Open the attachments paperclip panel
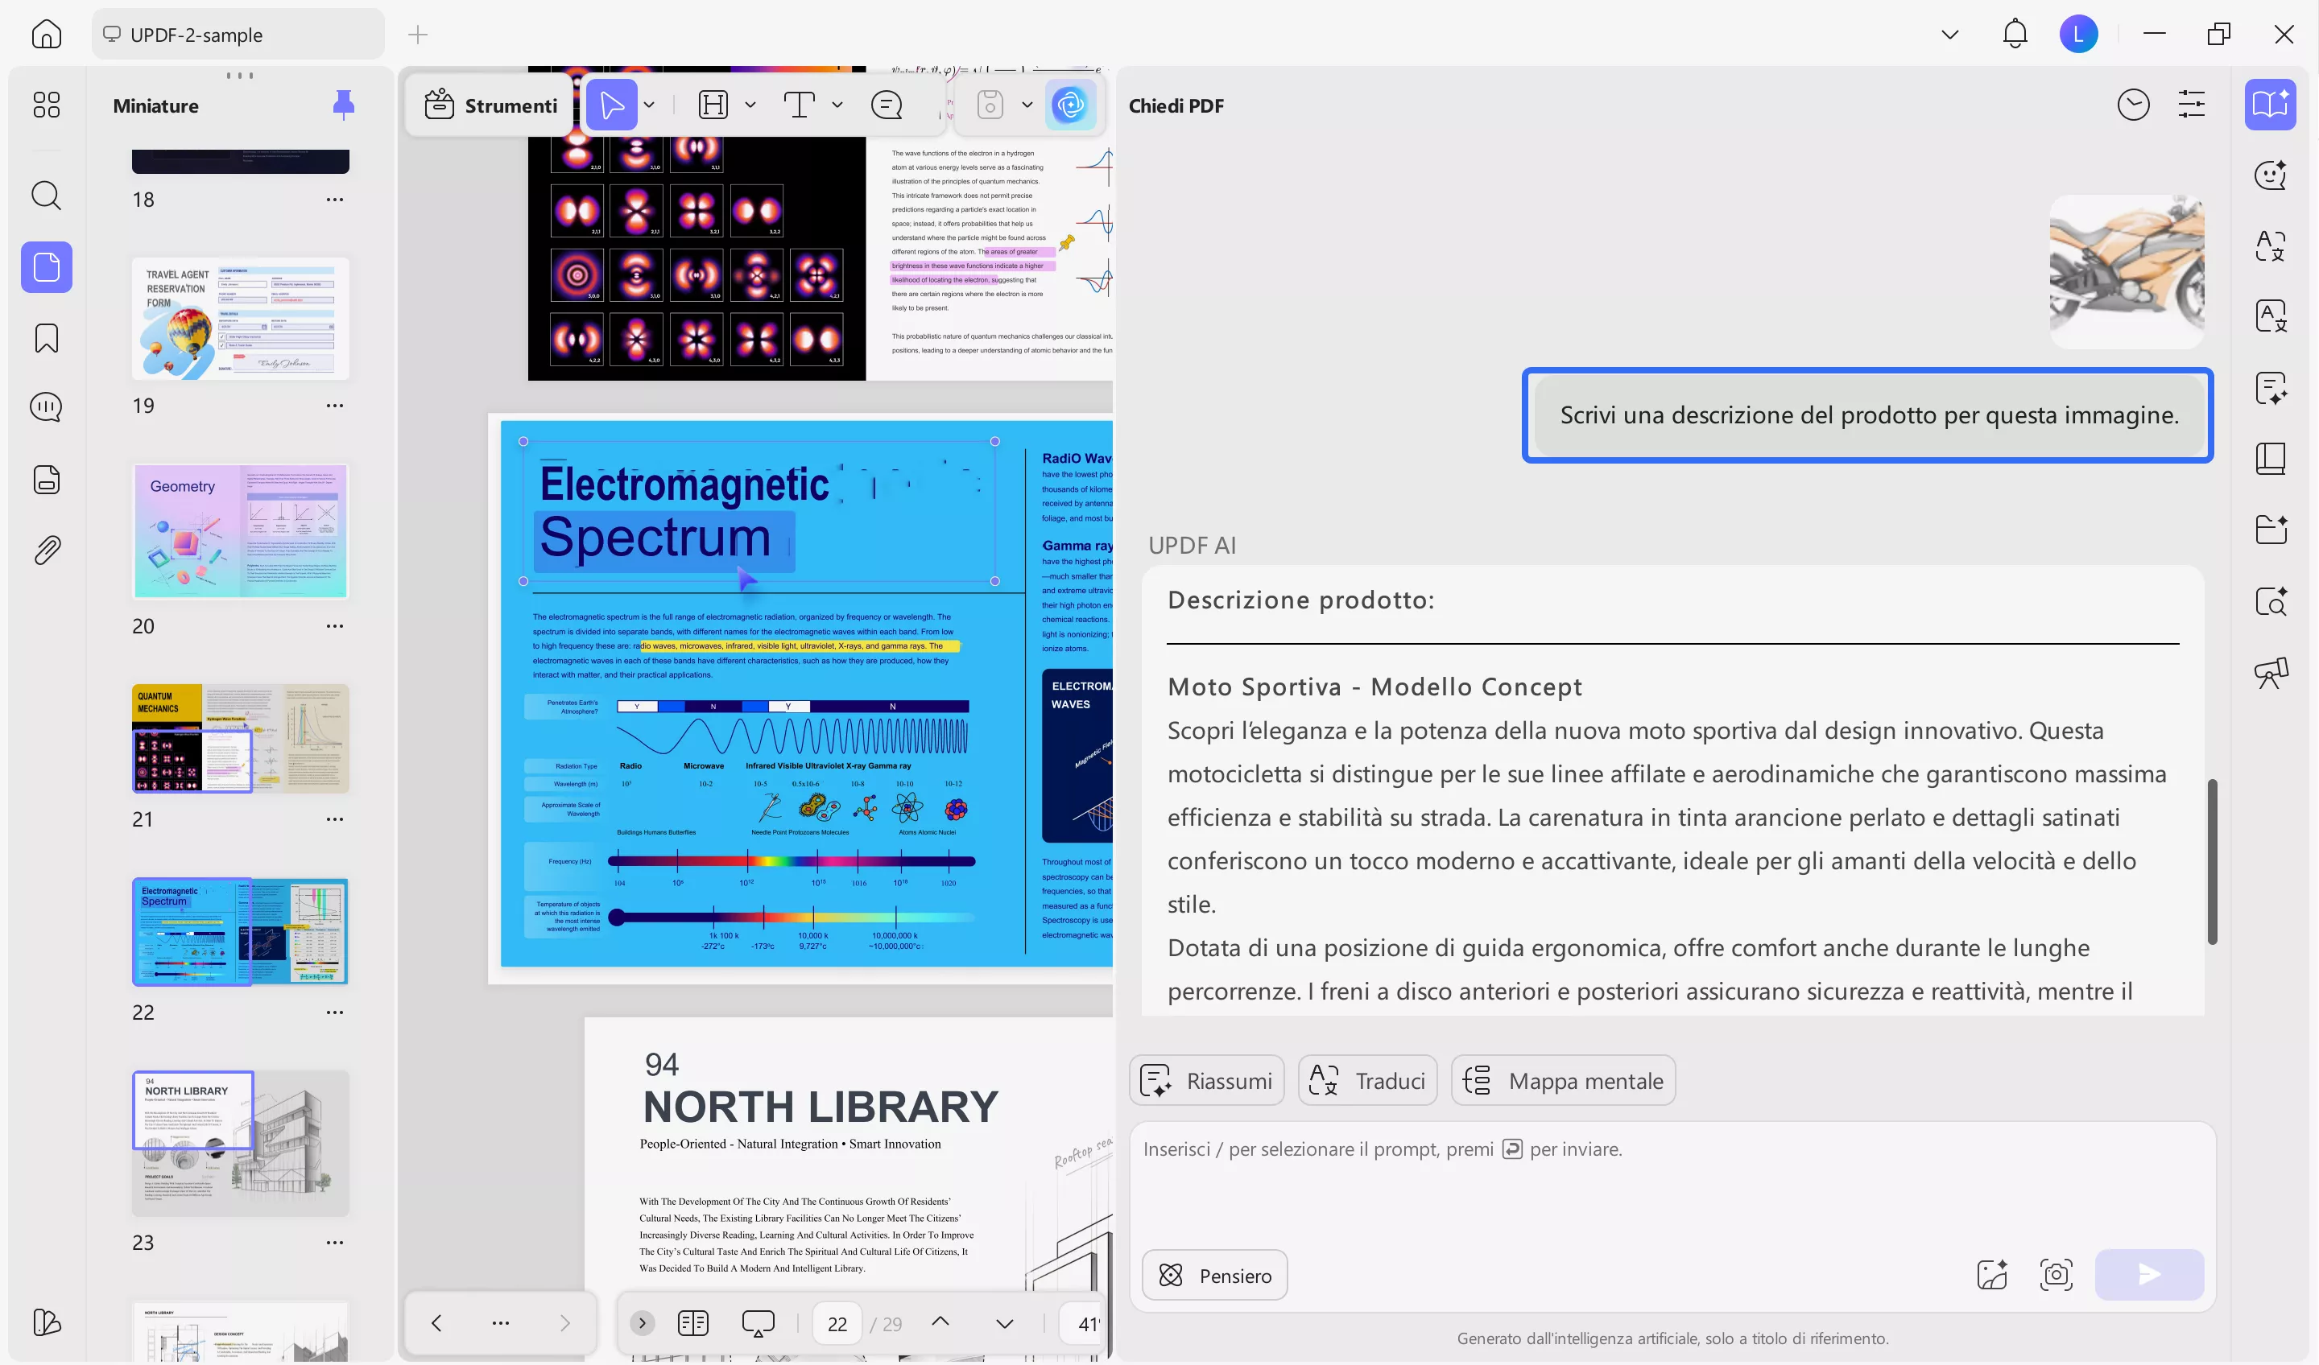2319x1365 pixels. [46, 550]
